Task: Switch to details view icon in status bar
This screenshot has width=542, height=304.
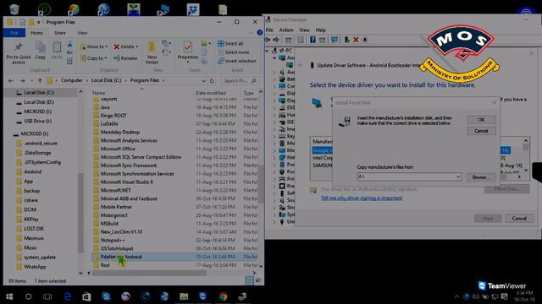Action: pos(249,280)
